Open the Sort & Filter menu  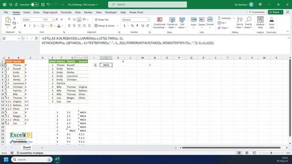click(x=240, y=23)
